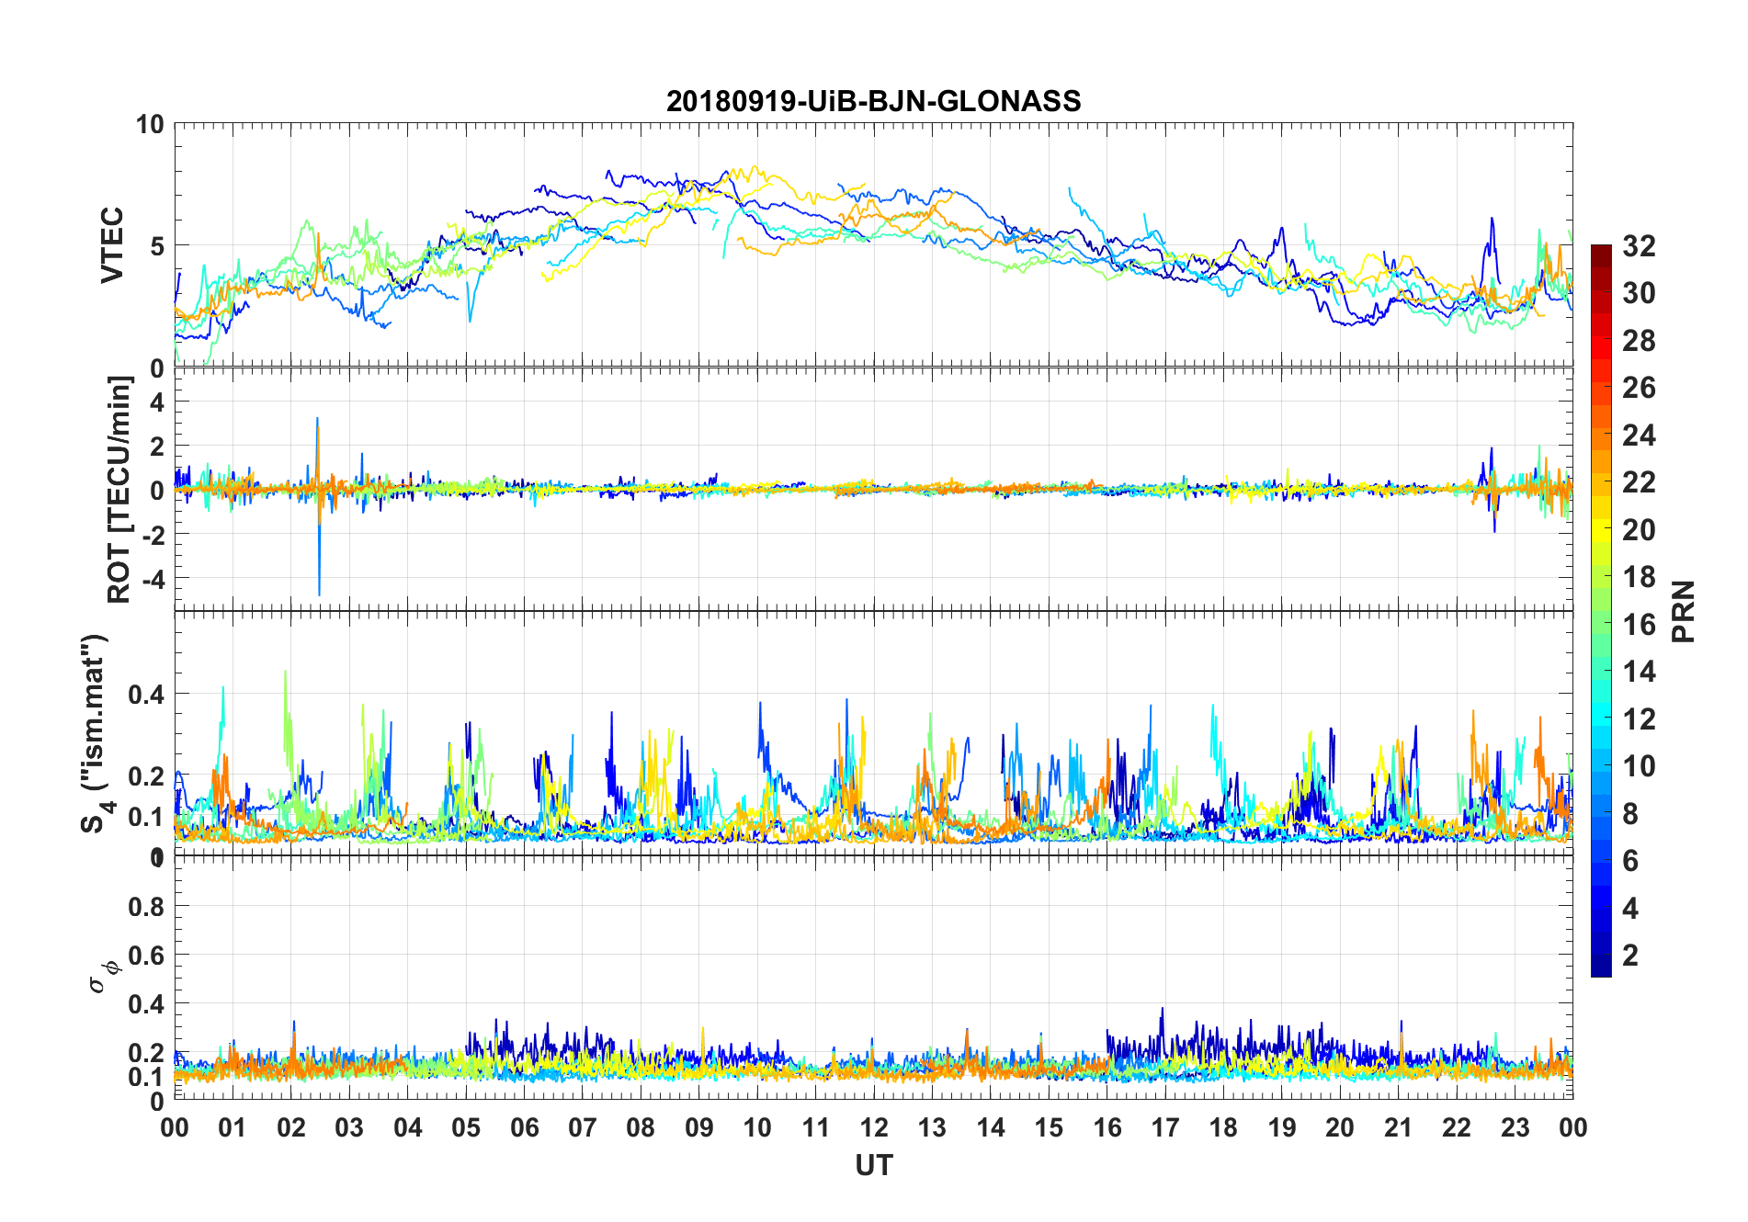This screenshot has height=1222, width=1748.
Task: Select the VTEC plot panel
Action: click(874, 245)
